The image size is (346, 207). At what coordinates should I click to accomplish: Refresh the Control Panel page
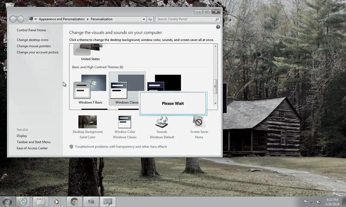(x=150, y=19)
